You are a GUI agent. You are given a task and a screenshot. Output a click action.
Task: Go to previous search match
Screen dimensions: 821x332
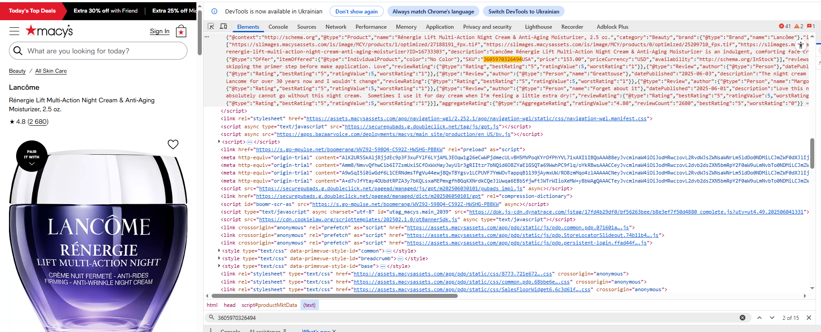(x=760, y=318)
